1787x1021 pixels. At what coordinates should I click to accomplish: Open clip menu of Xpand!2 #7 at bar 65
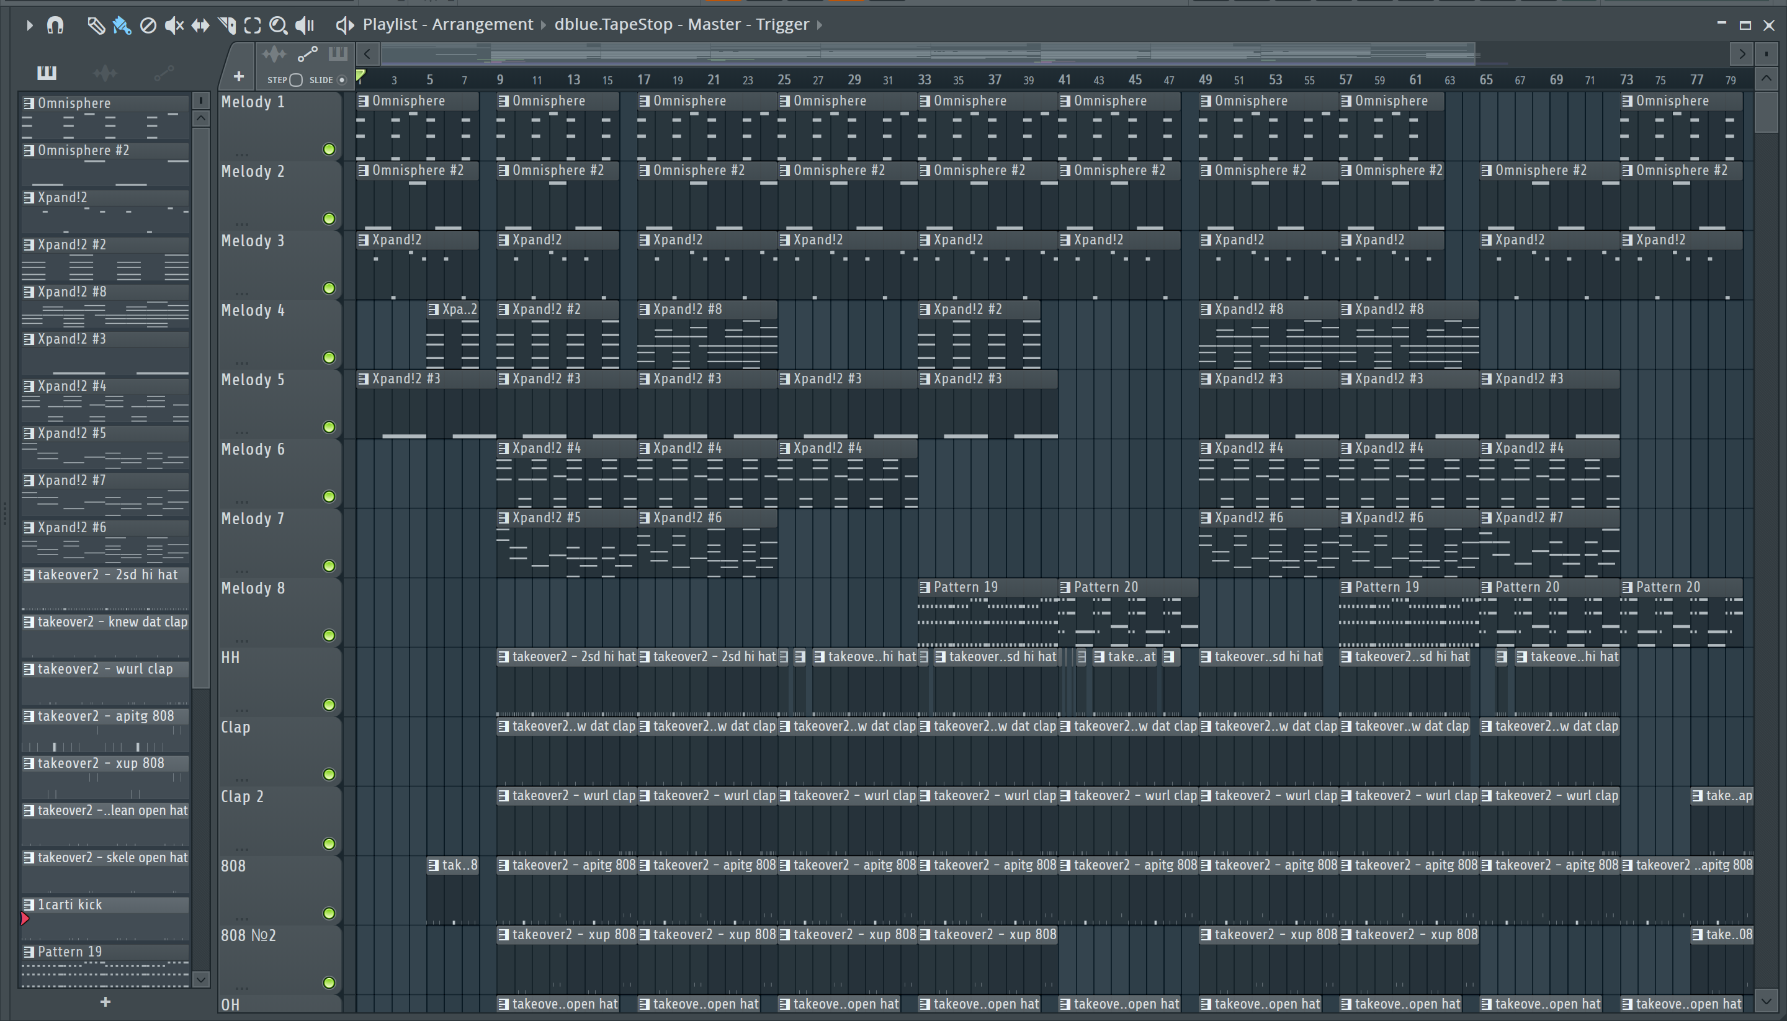pyautogui.click(x=1486, y=517)
